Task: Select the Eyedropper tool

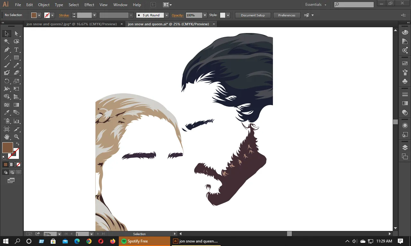Action: click(6, 112)
